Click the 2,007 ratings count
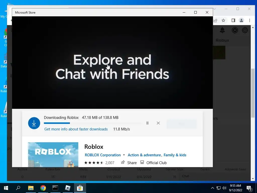The height and width of the screenshot is (193, 257). coord(110,163)
